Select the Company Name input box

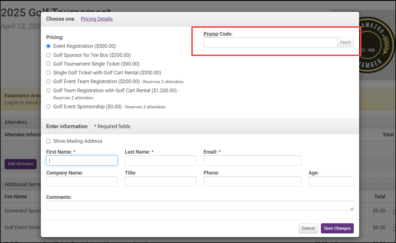82,181
